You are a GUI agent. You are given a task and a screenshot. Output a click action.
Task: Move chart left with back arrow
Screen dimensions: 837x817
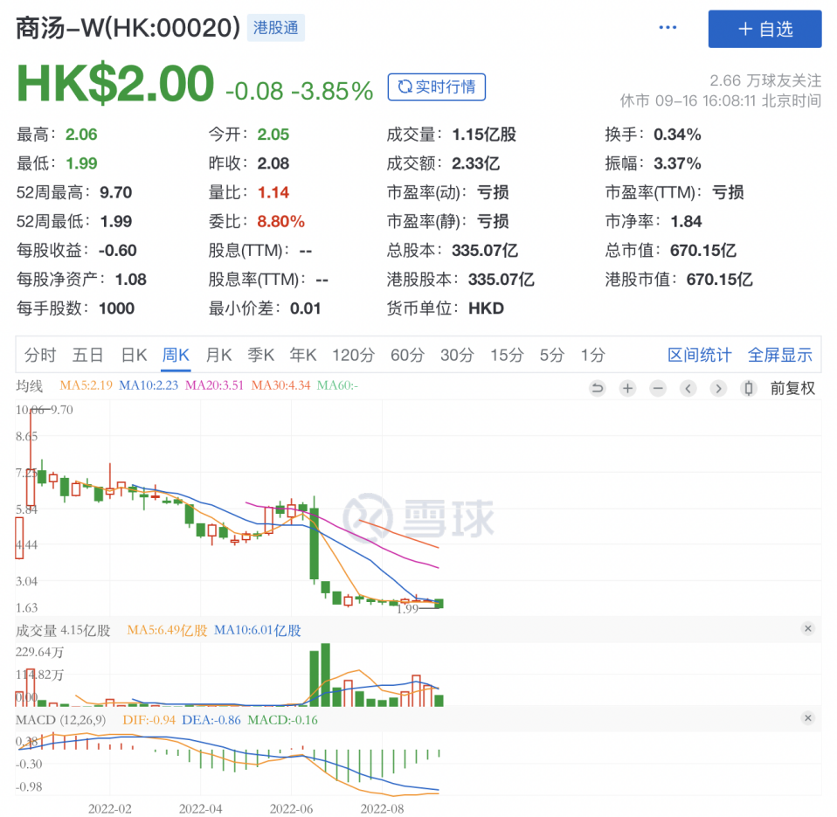point(688,388)
